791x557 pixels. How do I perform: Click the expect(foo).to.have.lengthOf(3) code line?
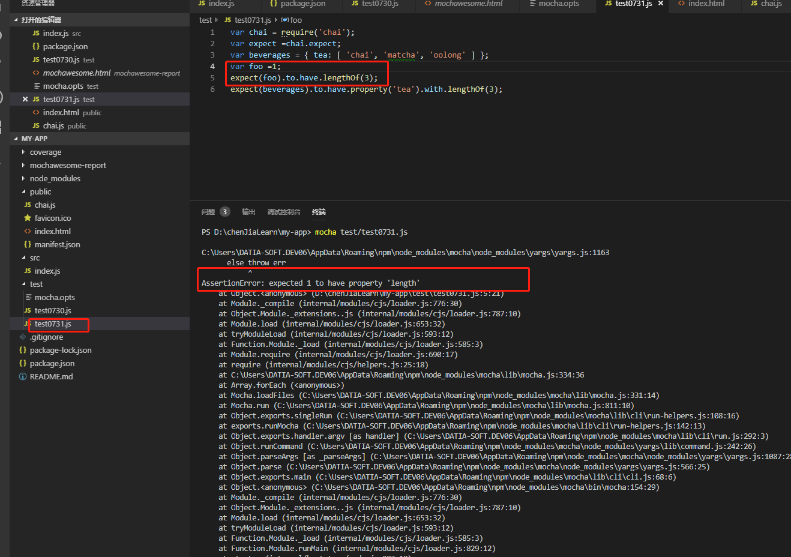[304, 78]
